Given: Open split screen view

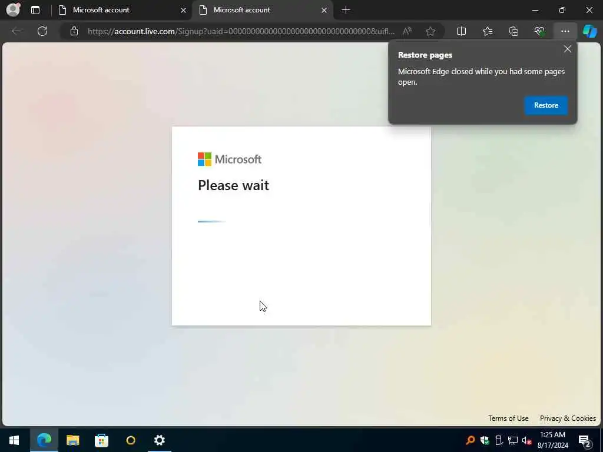Looking at the screenshot, I should 461,31.
